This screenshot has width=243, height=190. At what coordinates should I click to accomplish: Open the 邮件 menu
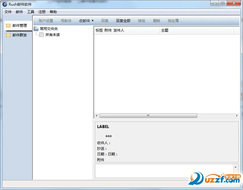pos(19,12)
